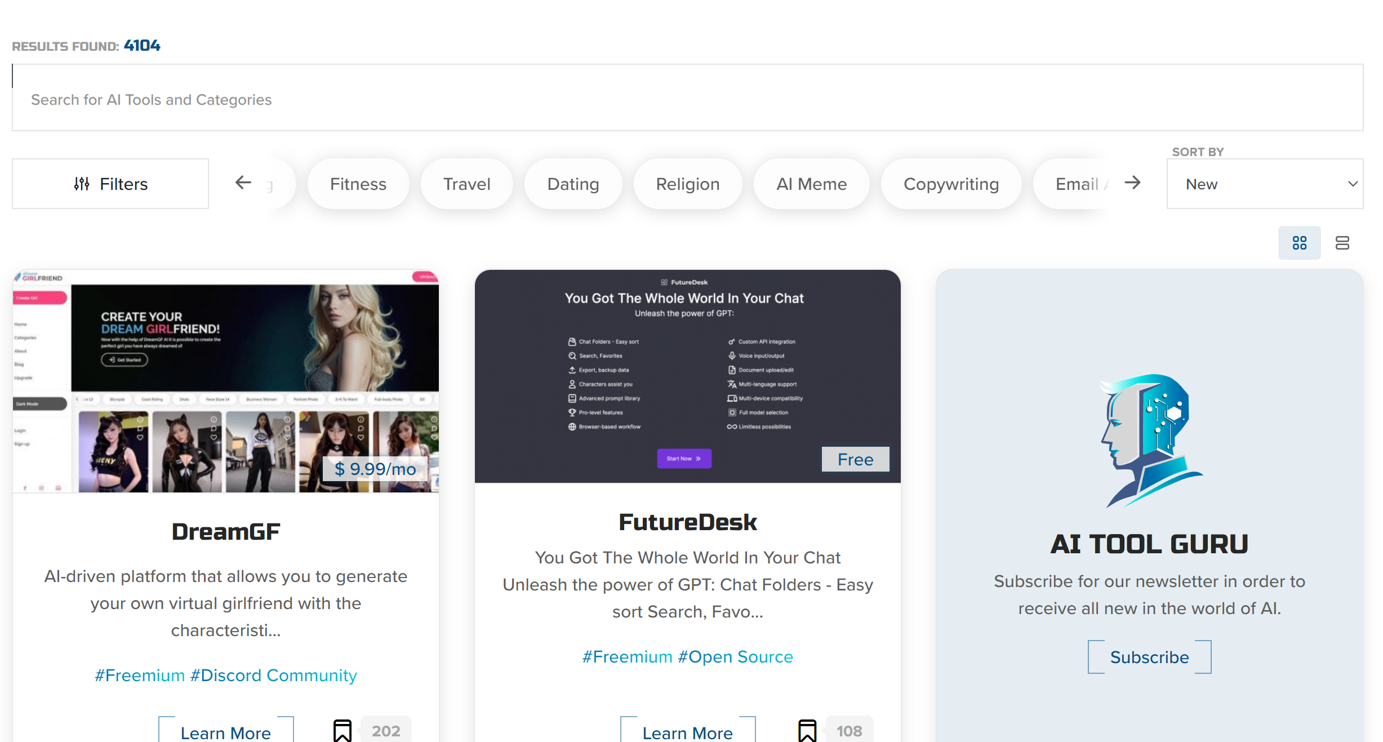
Task: Open the FutureDesk screenshot thumbnail
Action: (x=688, y=376)
